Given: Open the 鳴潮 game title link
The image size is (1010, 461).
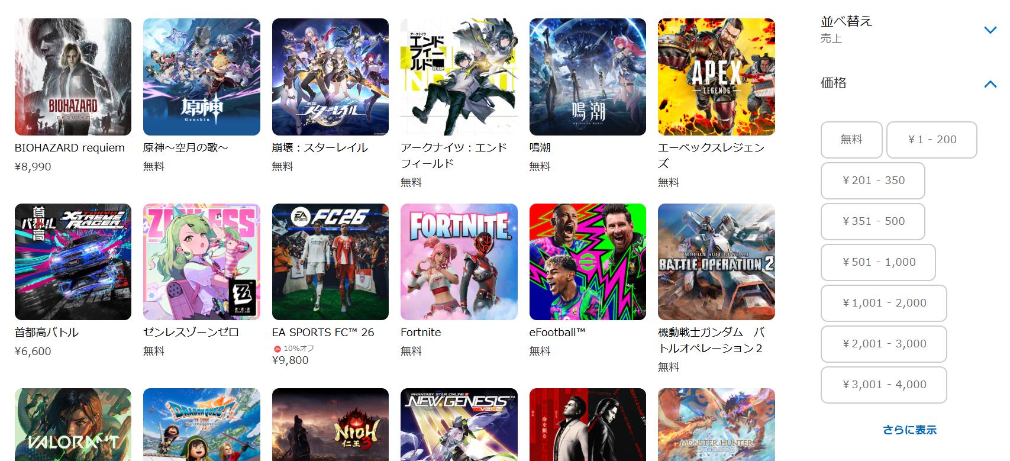Looking at the screenshot, I should point(540,147).
